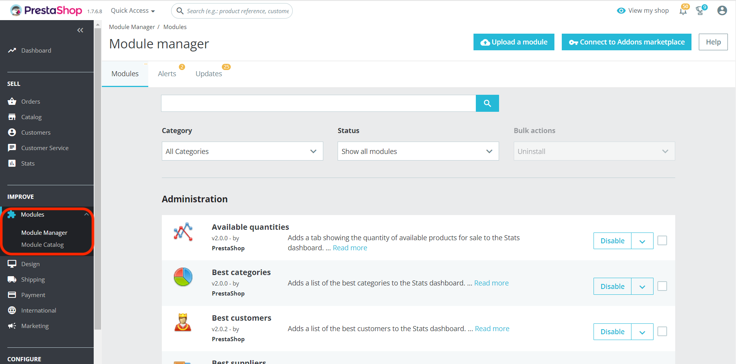
Task: Click the Modules breadcrumb link
Action: pos(175,27)
